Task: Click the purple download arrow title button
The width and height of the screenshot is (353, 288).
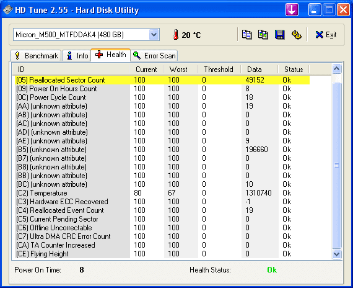Action: pyautogui.click(x=292, y=10)
